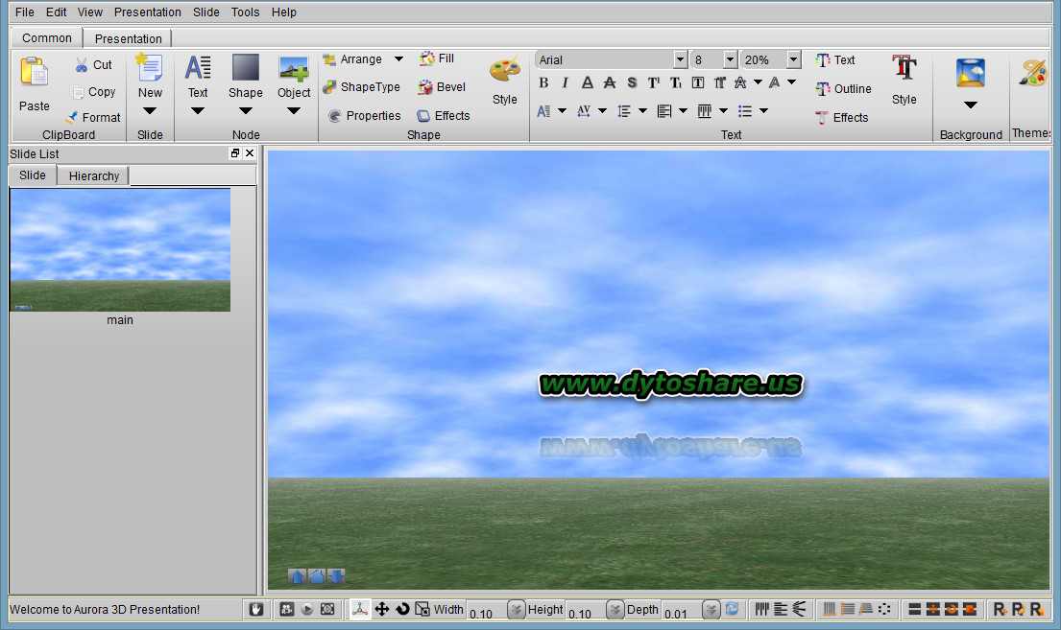Toggle strikethrough text formatting
This screenshot has width=1061, height=630.
click(x=610, y=82)
